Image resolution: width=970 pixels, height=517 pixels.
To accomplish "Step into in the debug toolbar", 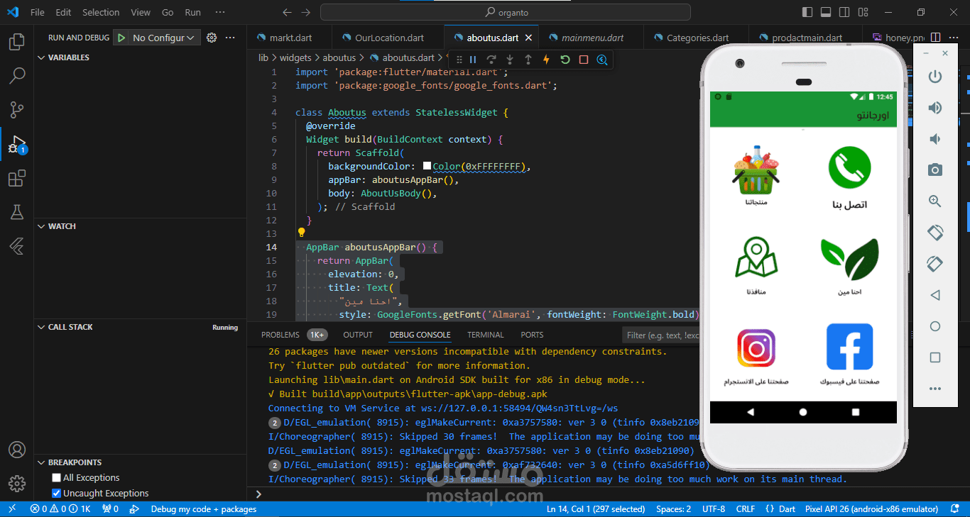I will (510, 60).
